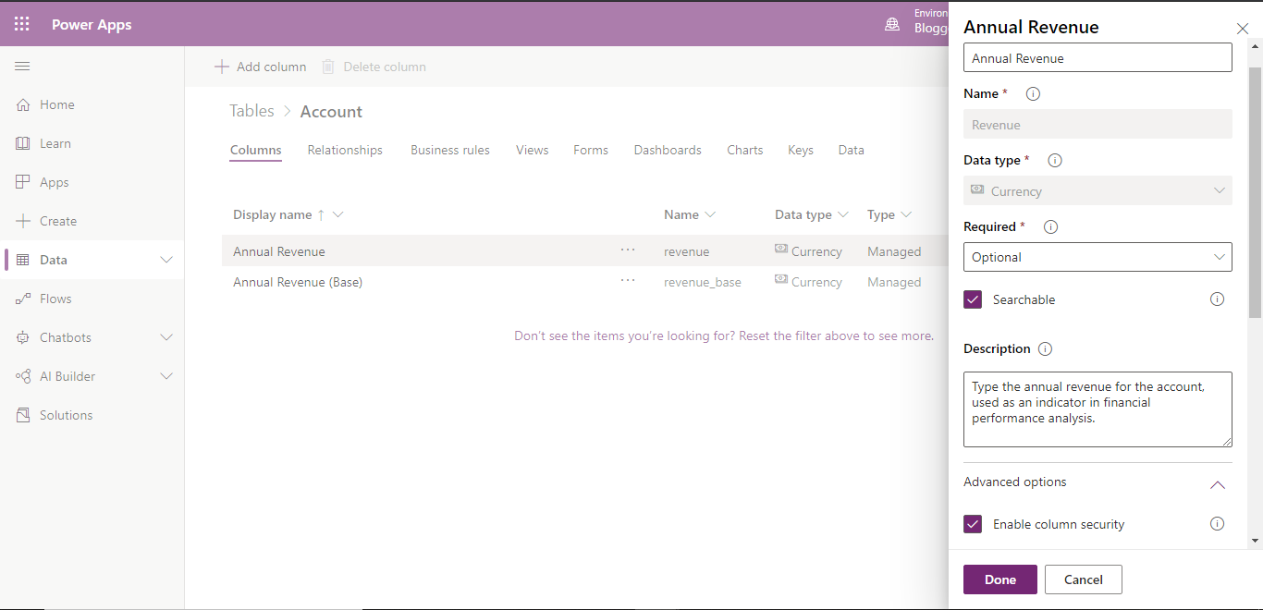Click the Done button
This screenshot has height=610, width=1263.
(x=999, y=579)
